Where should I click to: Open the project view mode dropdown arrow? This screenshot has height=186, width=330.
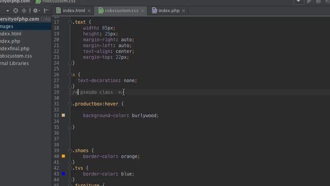tap(8, 10)
